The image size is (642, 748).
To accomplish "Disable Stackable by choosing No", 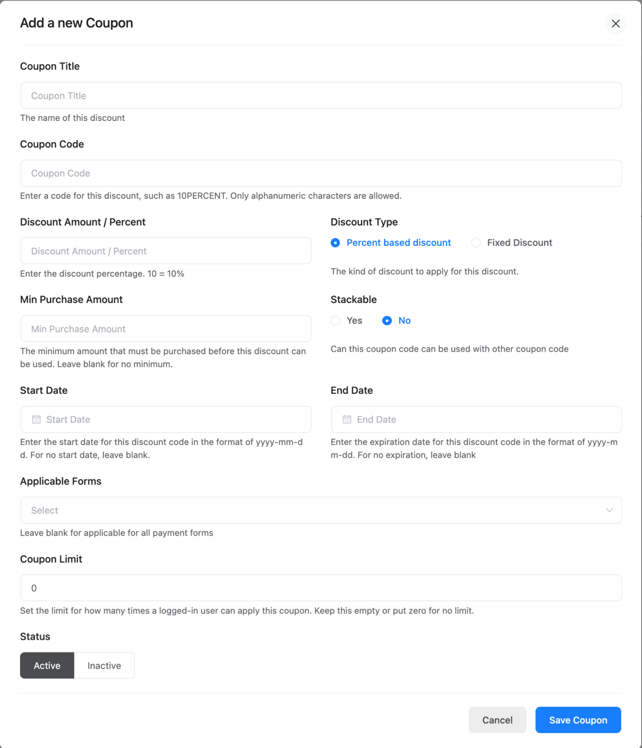I will coord(387,320).
